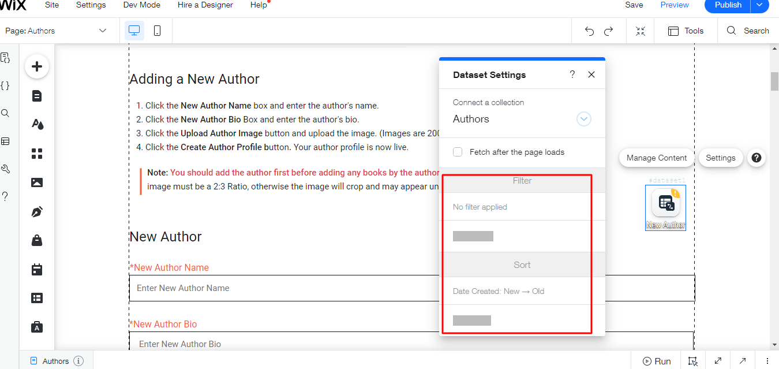This screenshot has width=779, height=369.
Task: Click the Redo arrow icon
Action: pos(608,31)
